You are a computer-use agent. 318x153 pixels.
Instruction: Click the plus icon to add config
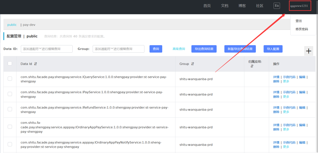309,51
